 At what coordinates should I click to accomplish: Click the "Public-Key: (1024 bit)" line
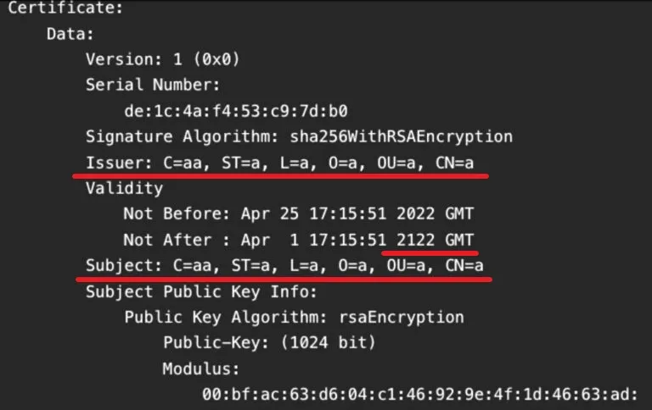point(269,343)
